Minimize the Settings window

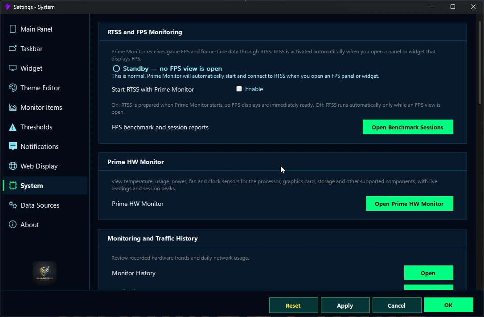(433, 7)
